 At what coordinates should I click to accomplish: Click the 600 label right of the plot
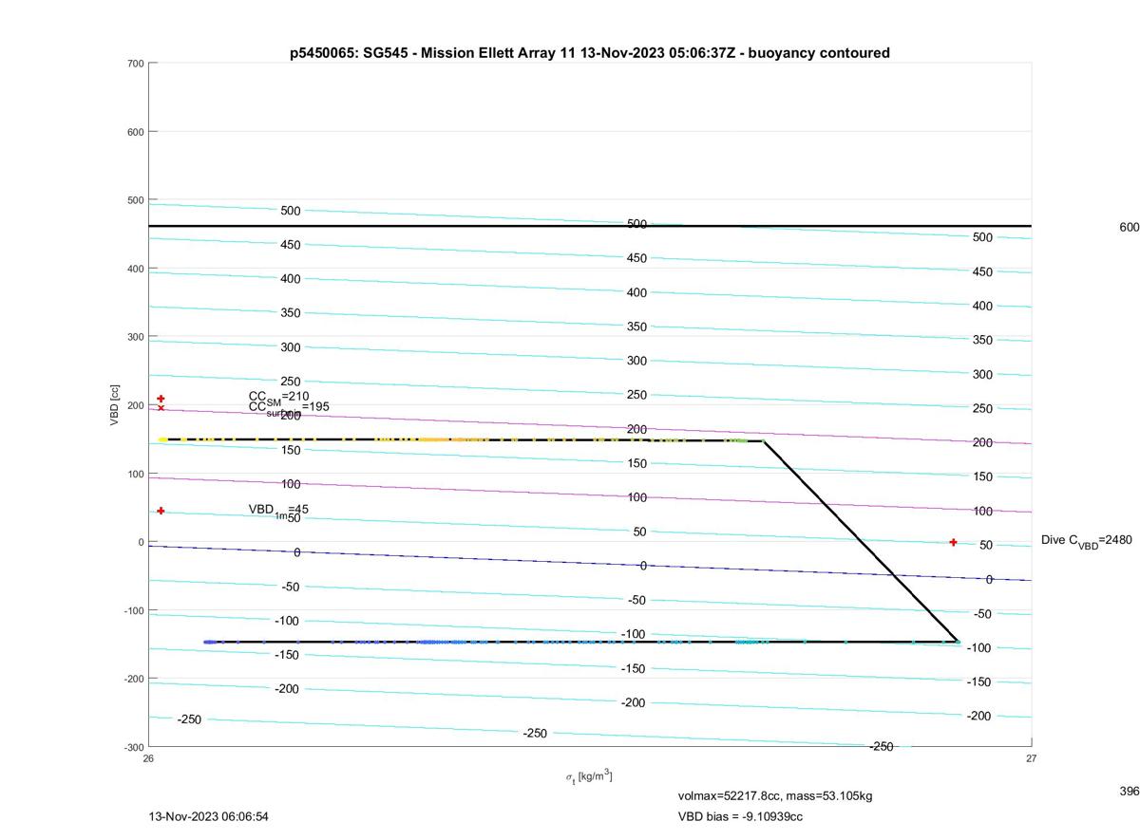tap(1130, 227)
